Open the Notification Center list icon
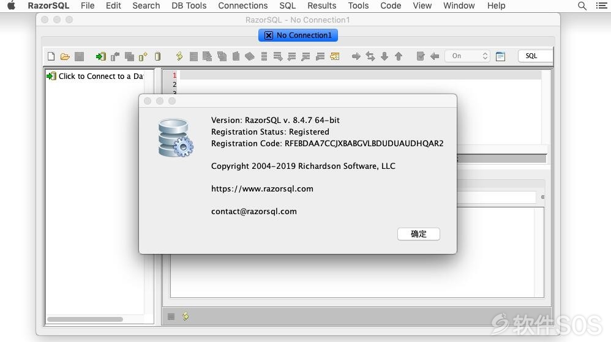 [602, 6]
